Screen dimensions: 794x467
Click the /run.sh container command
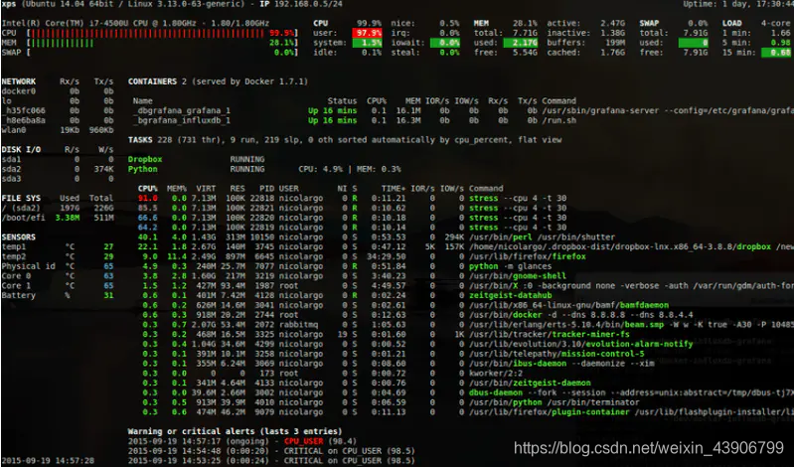(559, 120)
